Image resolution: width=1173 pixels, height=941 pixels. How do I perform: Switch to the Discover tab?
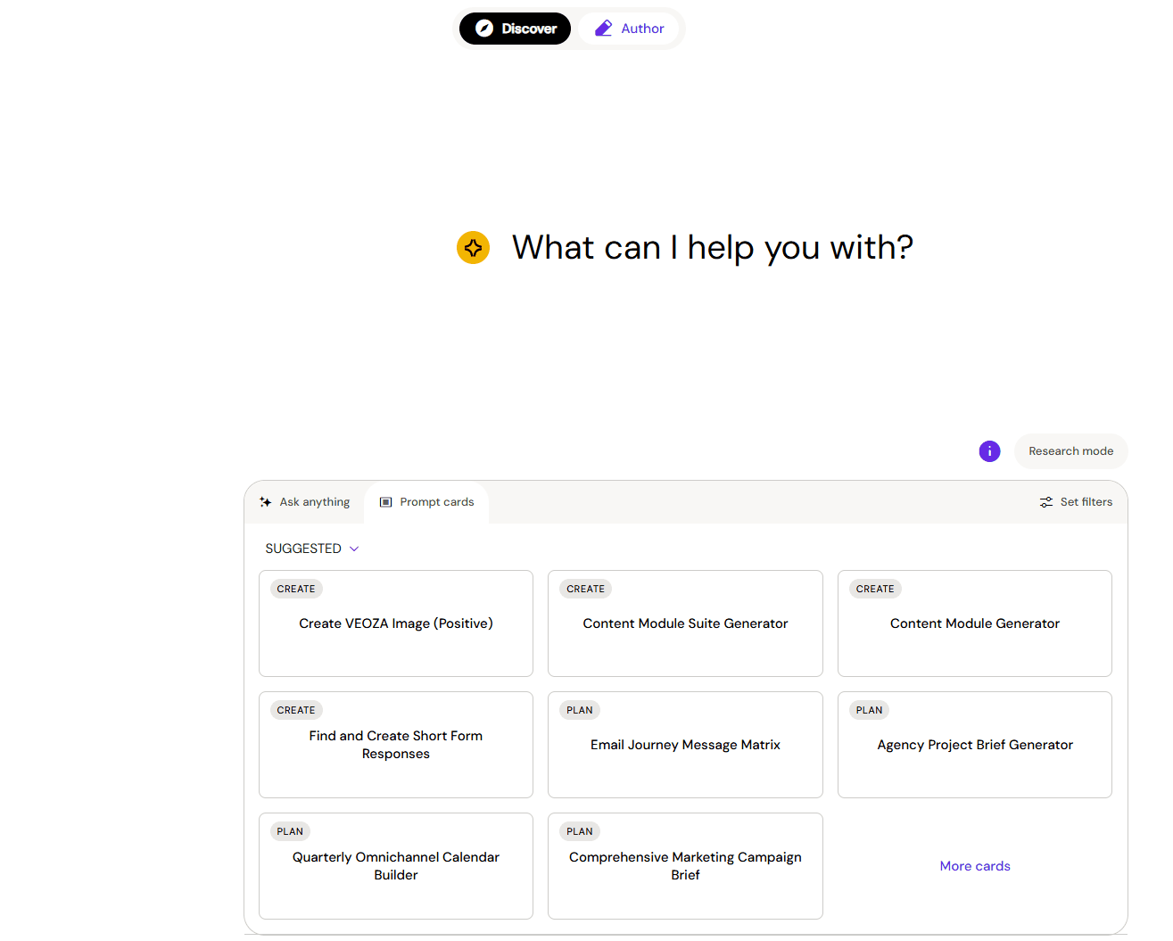tap(516, 29)
